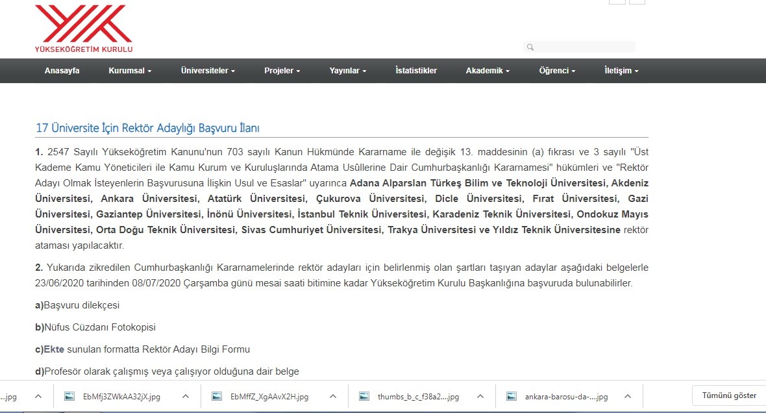Image resolution: width=766 pixels, height=413 pixels.
Task: Expand the Kurumsal dropdown menu
Action: 130,70
